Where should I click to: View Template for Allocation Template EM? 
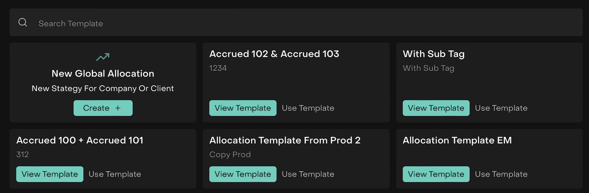point(436,174)
